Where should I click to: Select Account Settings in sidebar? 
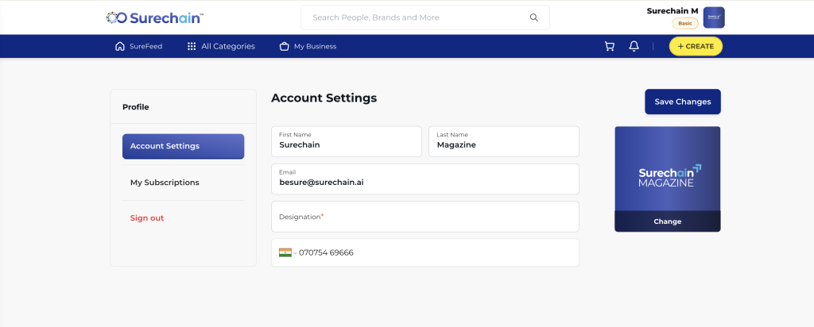click(184, 146)
